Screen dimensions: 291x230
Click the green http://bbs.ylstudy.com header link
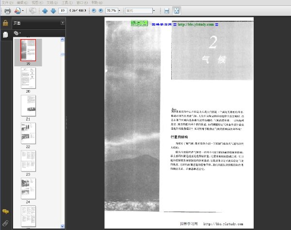(195, 24)
